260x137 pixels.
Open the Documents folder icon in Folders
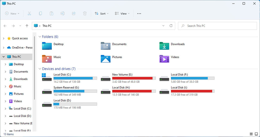(x=106, y=46)
